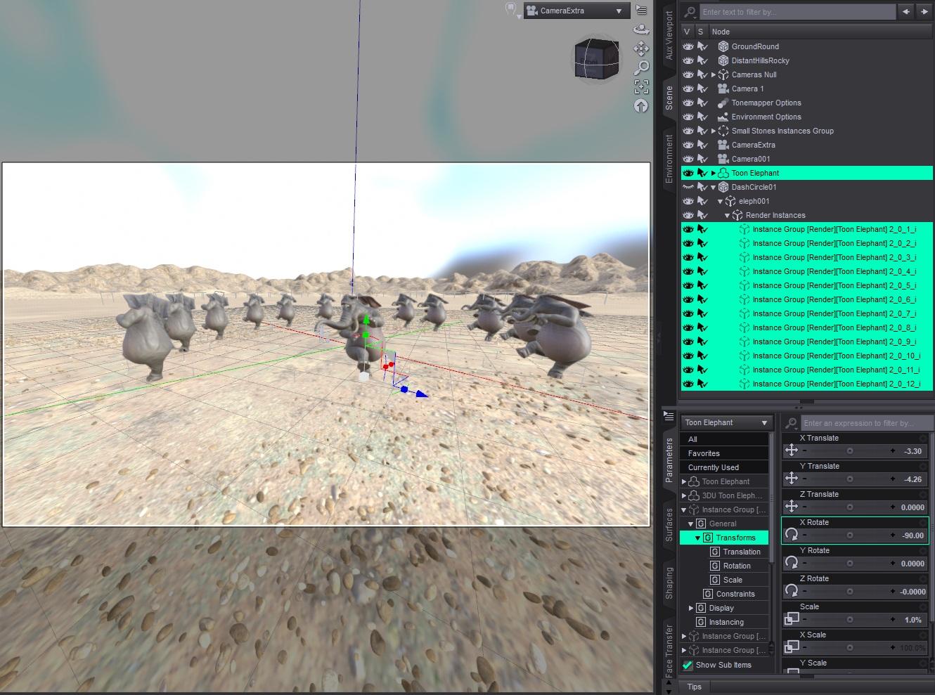Viewport: 935px width, 695px height.
Task: Click the Toon Elephant figure icon in Scene
Action: (x=723, y=173)
